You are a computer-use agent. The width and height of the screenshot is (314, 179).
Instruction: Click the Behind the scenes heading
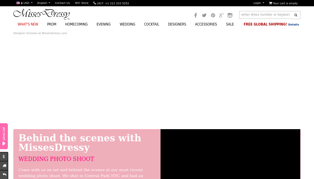pos(80,142)
